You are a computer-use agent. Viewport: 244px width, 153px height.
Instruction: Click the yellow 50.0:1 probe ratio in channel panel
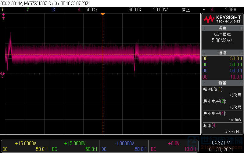pyautogui.click(x=236, y=58)
